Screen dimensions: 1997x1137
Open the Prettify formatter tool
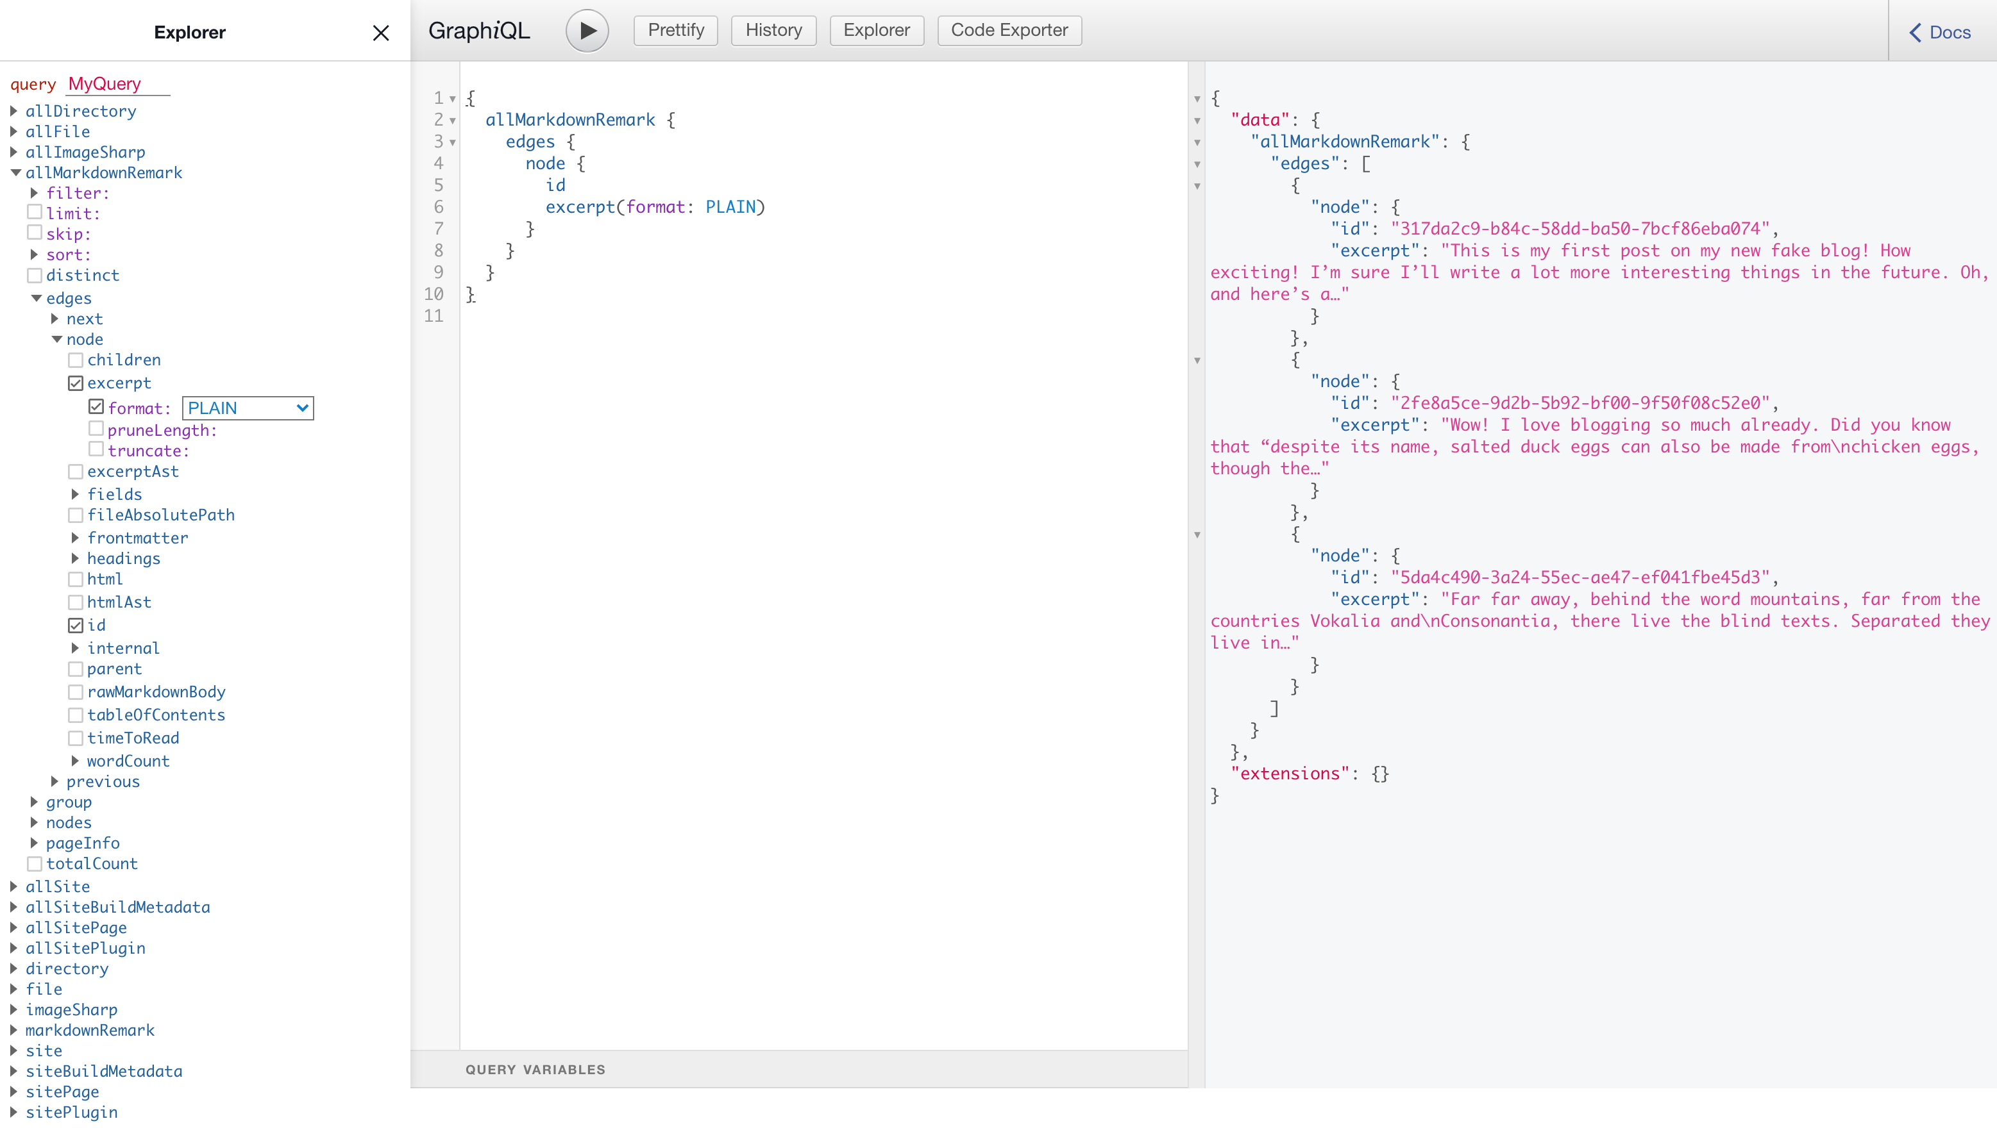click(673, 30)
